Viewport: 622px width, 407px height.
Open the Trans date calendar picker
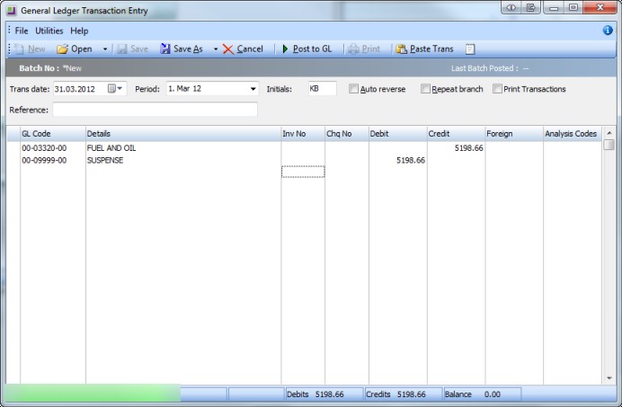pos(115,88)
